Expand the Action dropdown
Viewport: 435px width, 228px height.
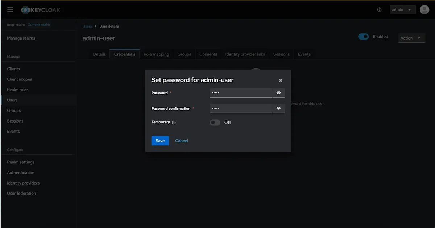pos(411,38)
